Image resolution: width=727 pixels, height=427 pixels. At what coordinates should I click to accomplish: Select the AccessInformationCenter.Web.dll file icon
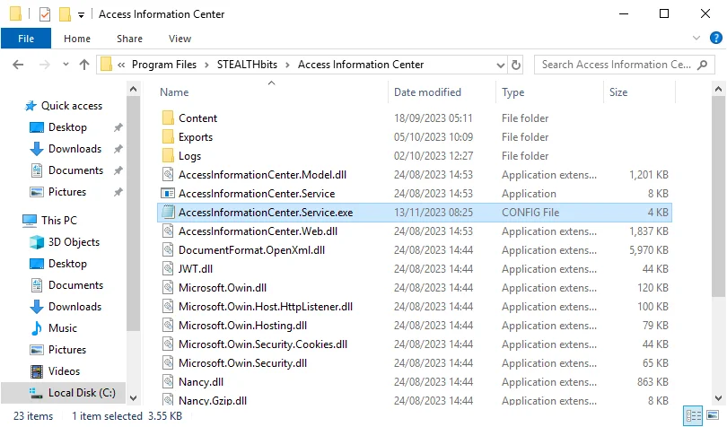pos(168,231)
